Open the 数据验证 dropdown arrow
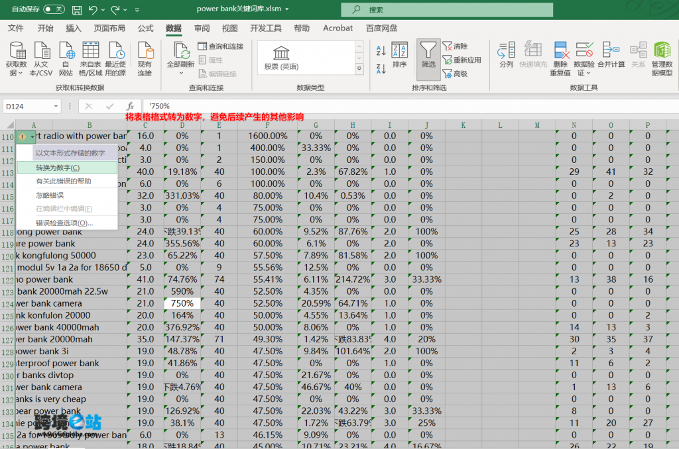This screenshot has height=449, width=679. coord(588,73)
